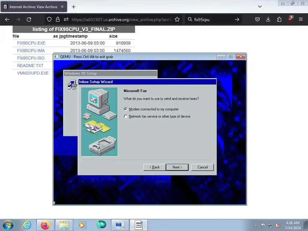Open the clock showing 4:26 AM
This screenshot has height=231, width=308.
click(293, 225)
